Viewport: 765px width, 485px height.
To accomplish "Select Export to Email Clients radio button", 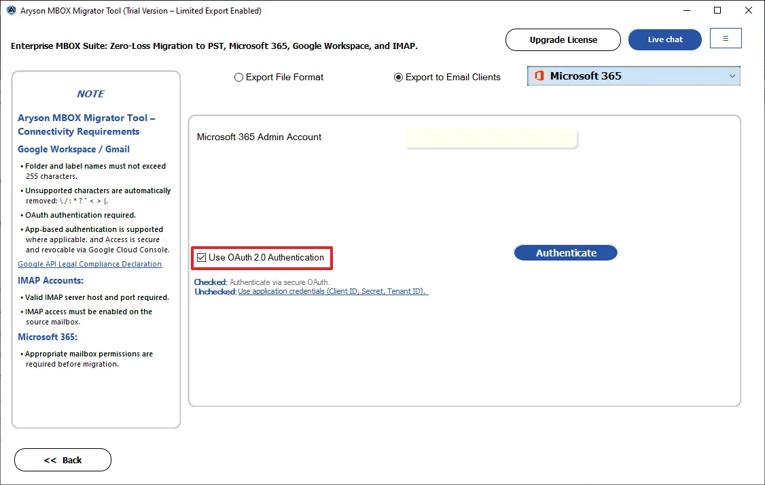I will [398, 77].
